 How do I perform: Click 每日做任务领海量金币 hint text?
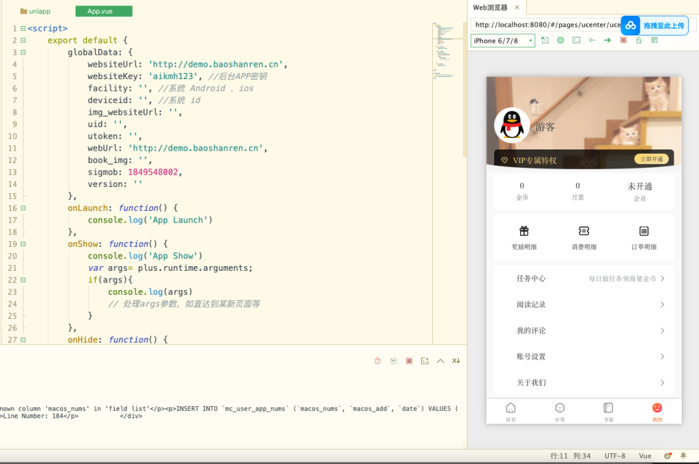[623, 278]
